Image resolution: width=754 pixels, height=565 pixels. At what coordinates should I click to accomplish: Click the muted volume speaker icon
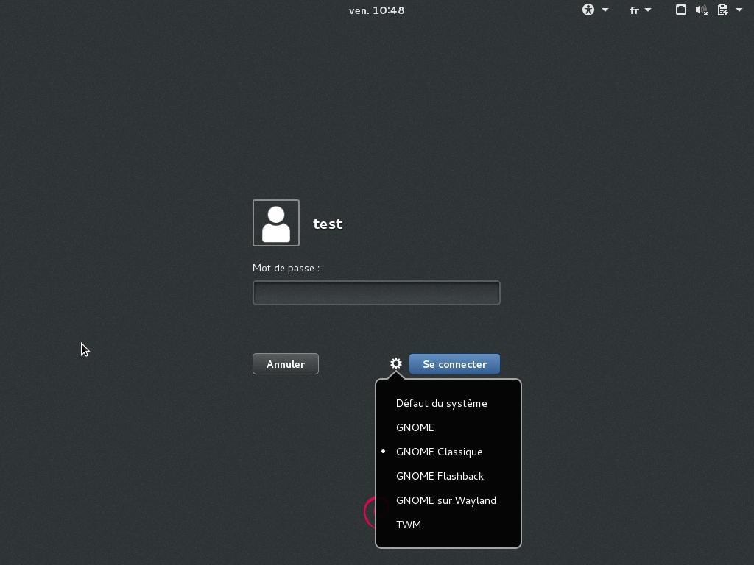[x=702, y=10]
